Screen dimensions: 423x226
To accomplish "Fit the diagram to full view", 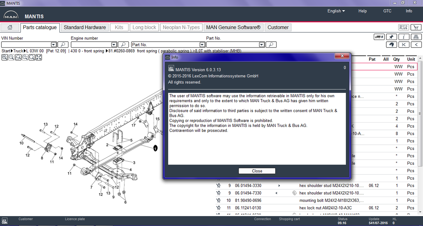I will click(39, 57).
